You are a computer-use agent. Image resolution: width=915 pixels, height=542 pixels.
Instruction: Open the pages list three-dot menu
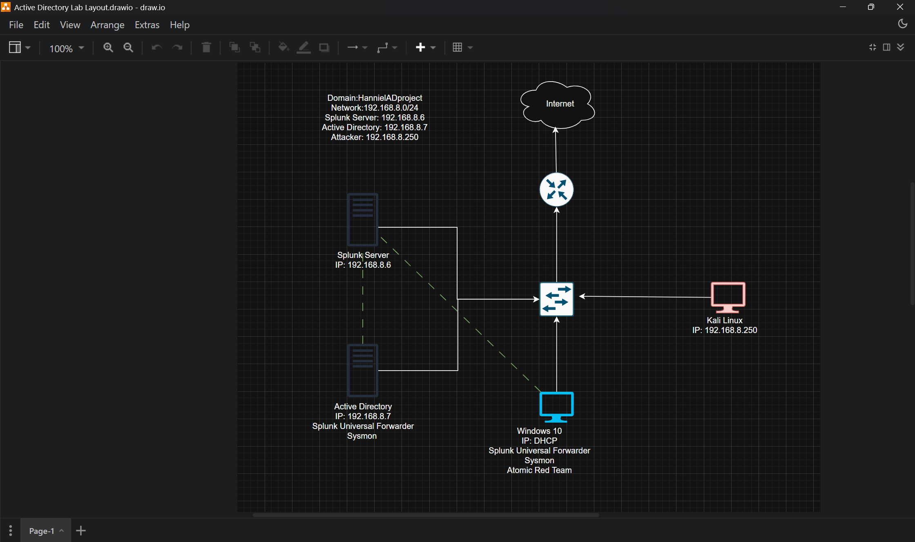[11, 531]
